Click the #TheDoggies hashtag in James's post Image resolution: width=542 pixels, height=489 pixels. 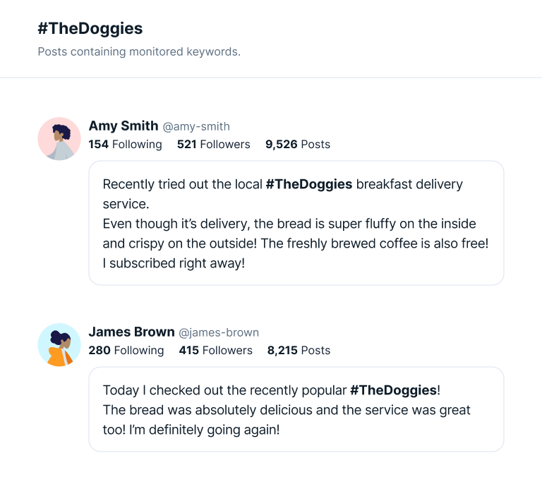click(393, 391)
